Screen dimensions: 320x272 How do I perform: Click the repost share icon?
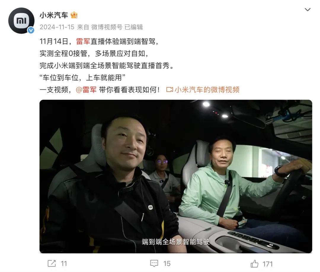[52, 263]
